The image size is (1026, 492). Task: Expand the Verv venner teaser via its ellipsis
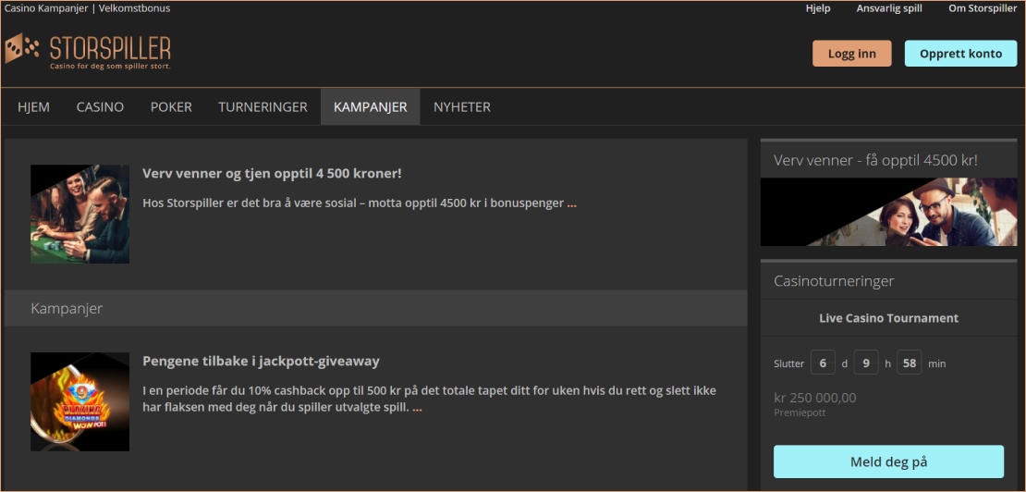click(x=572, y=203)
